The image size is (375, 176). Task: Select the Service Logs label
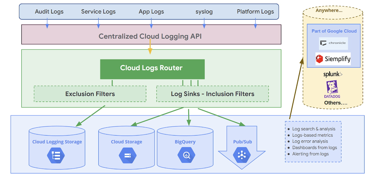[99, 12]
